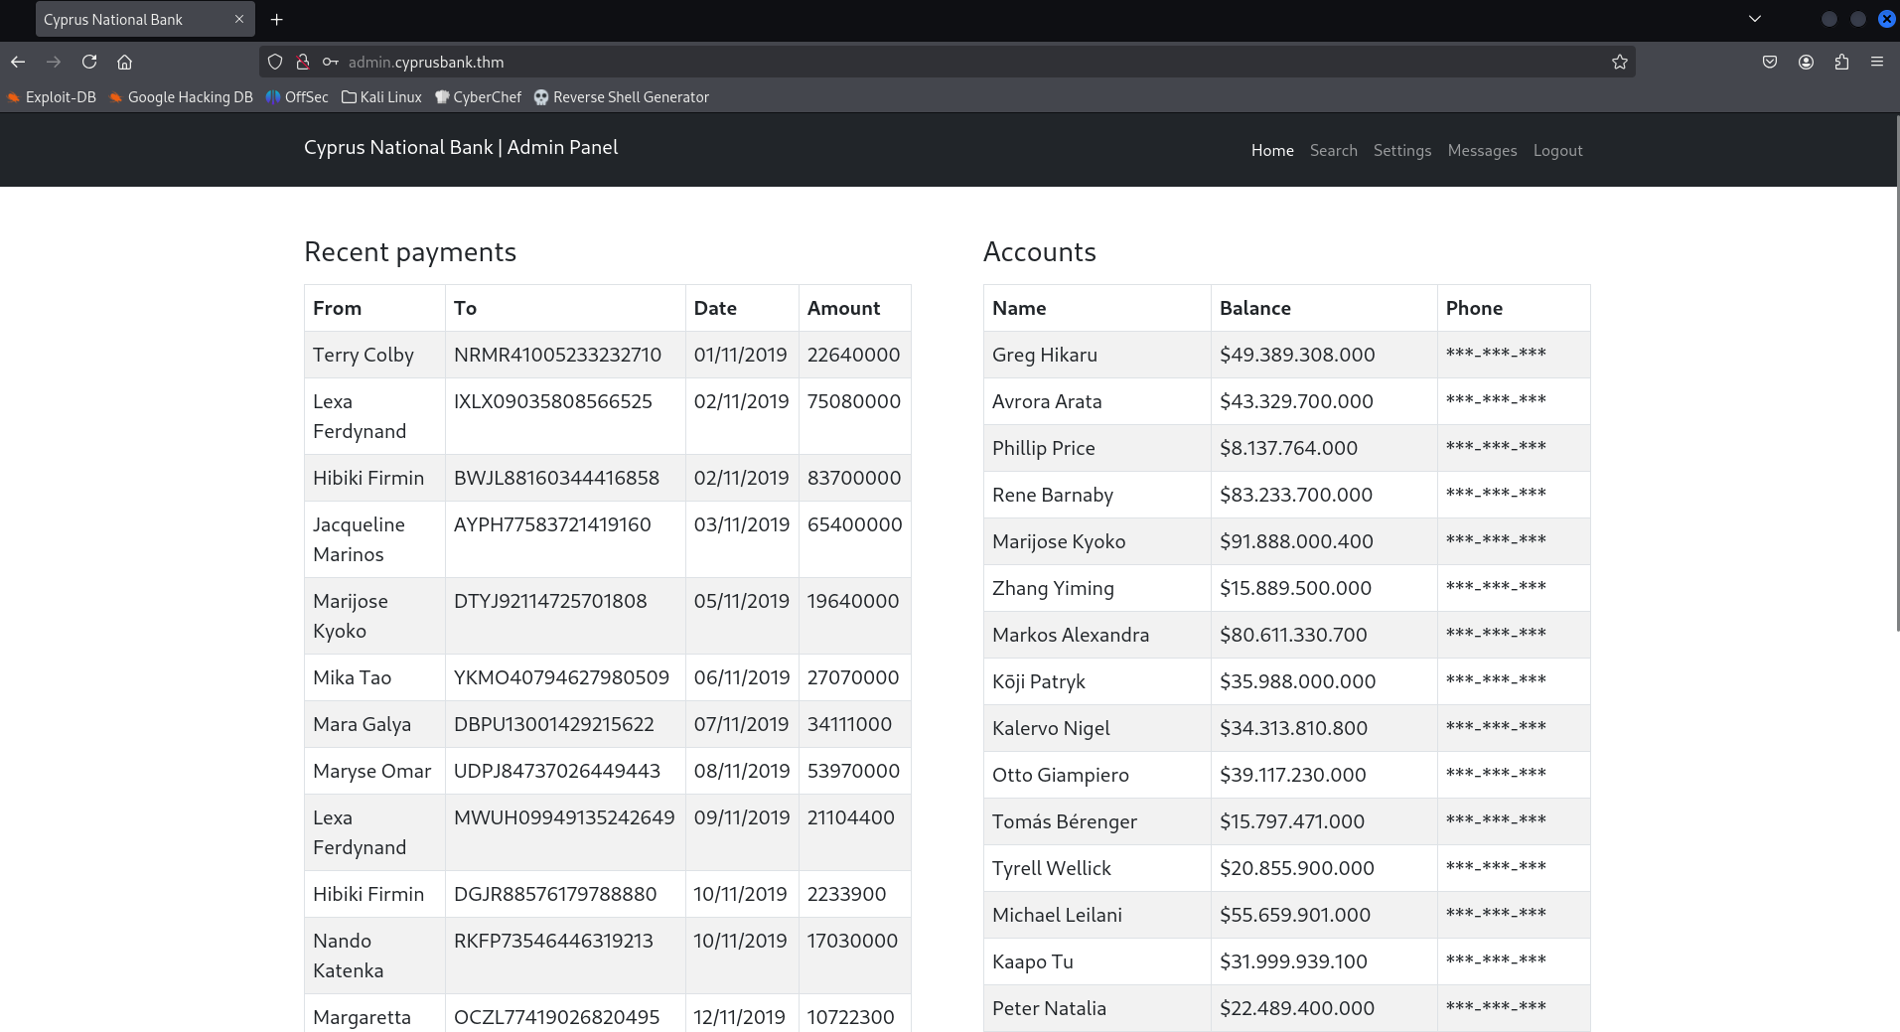Open the OffSec bookmark
This screenshot has height=1032, width=1900.
pyautogui.click(x=297, y=97)
